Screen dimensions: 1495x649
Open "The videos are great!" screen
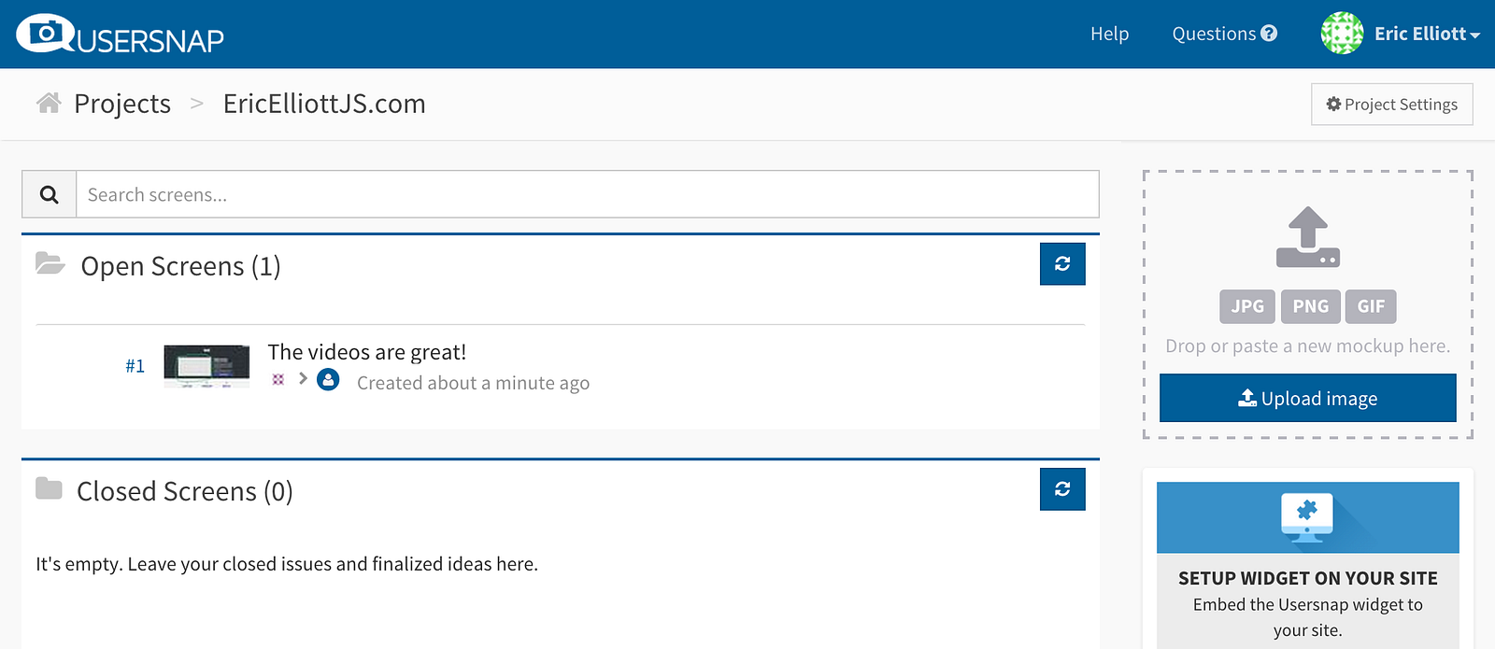point(366,352)
